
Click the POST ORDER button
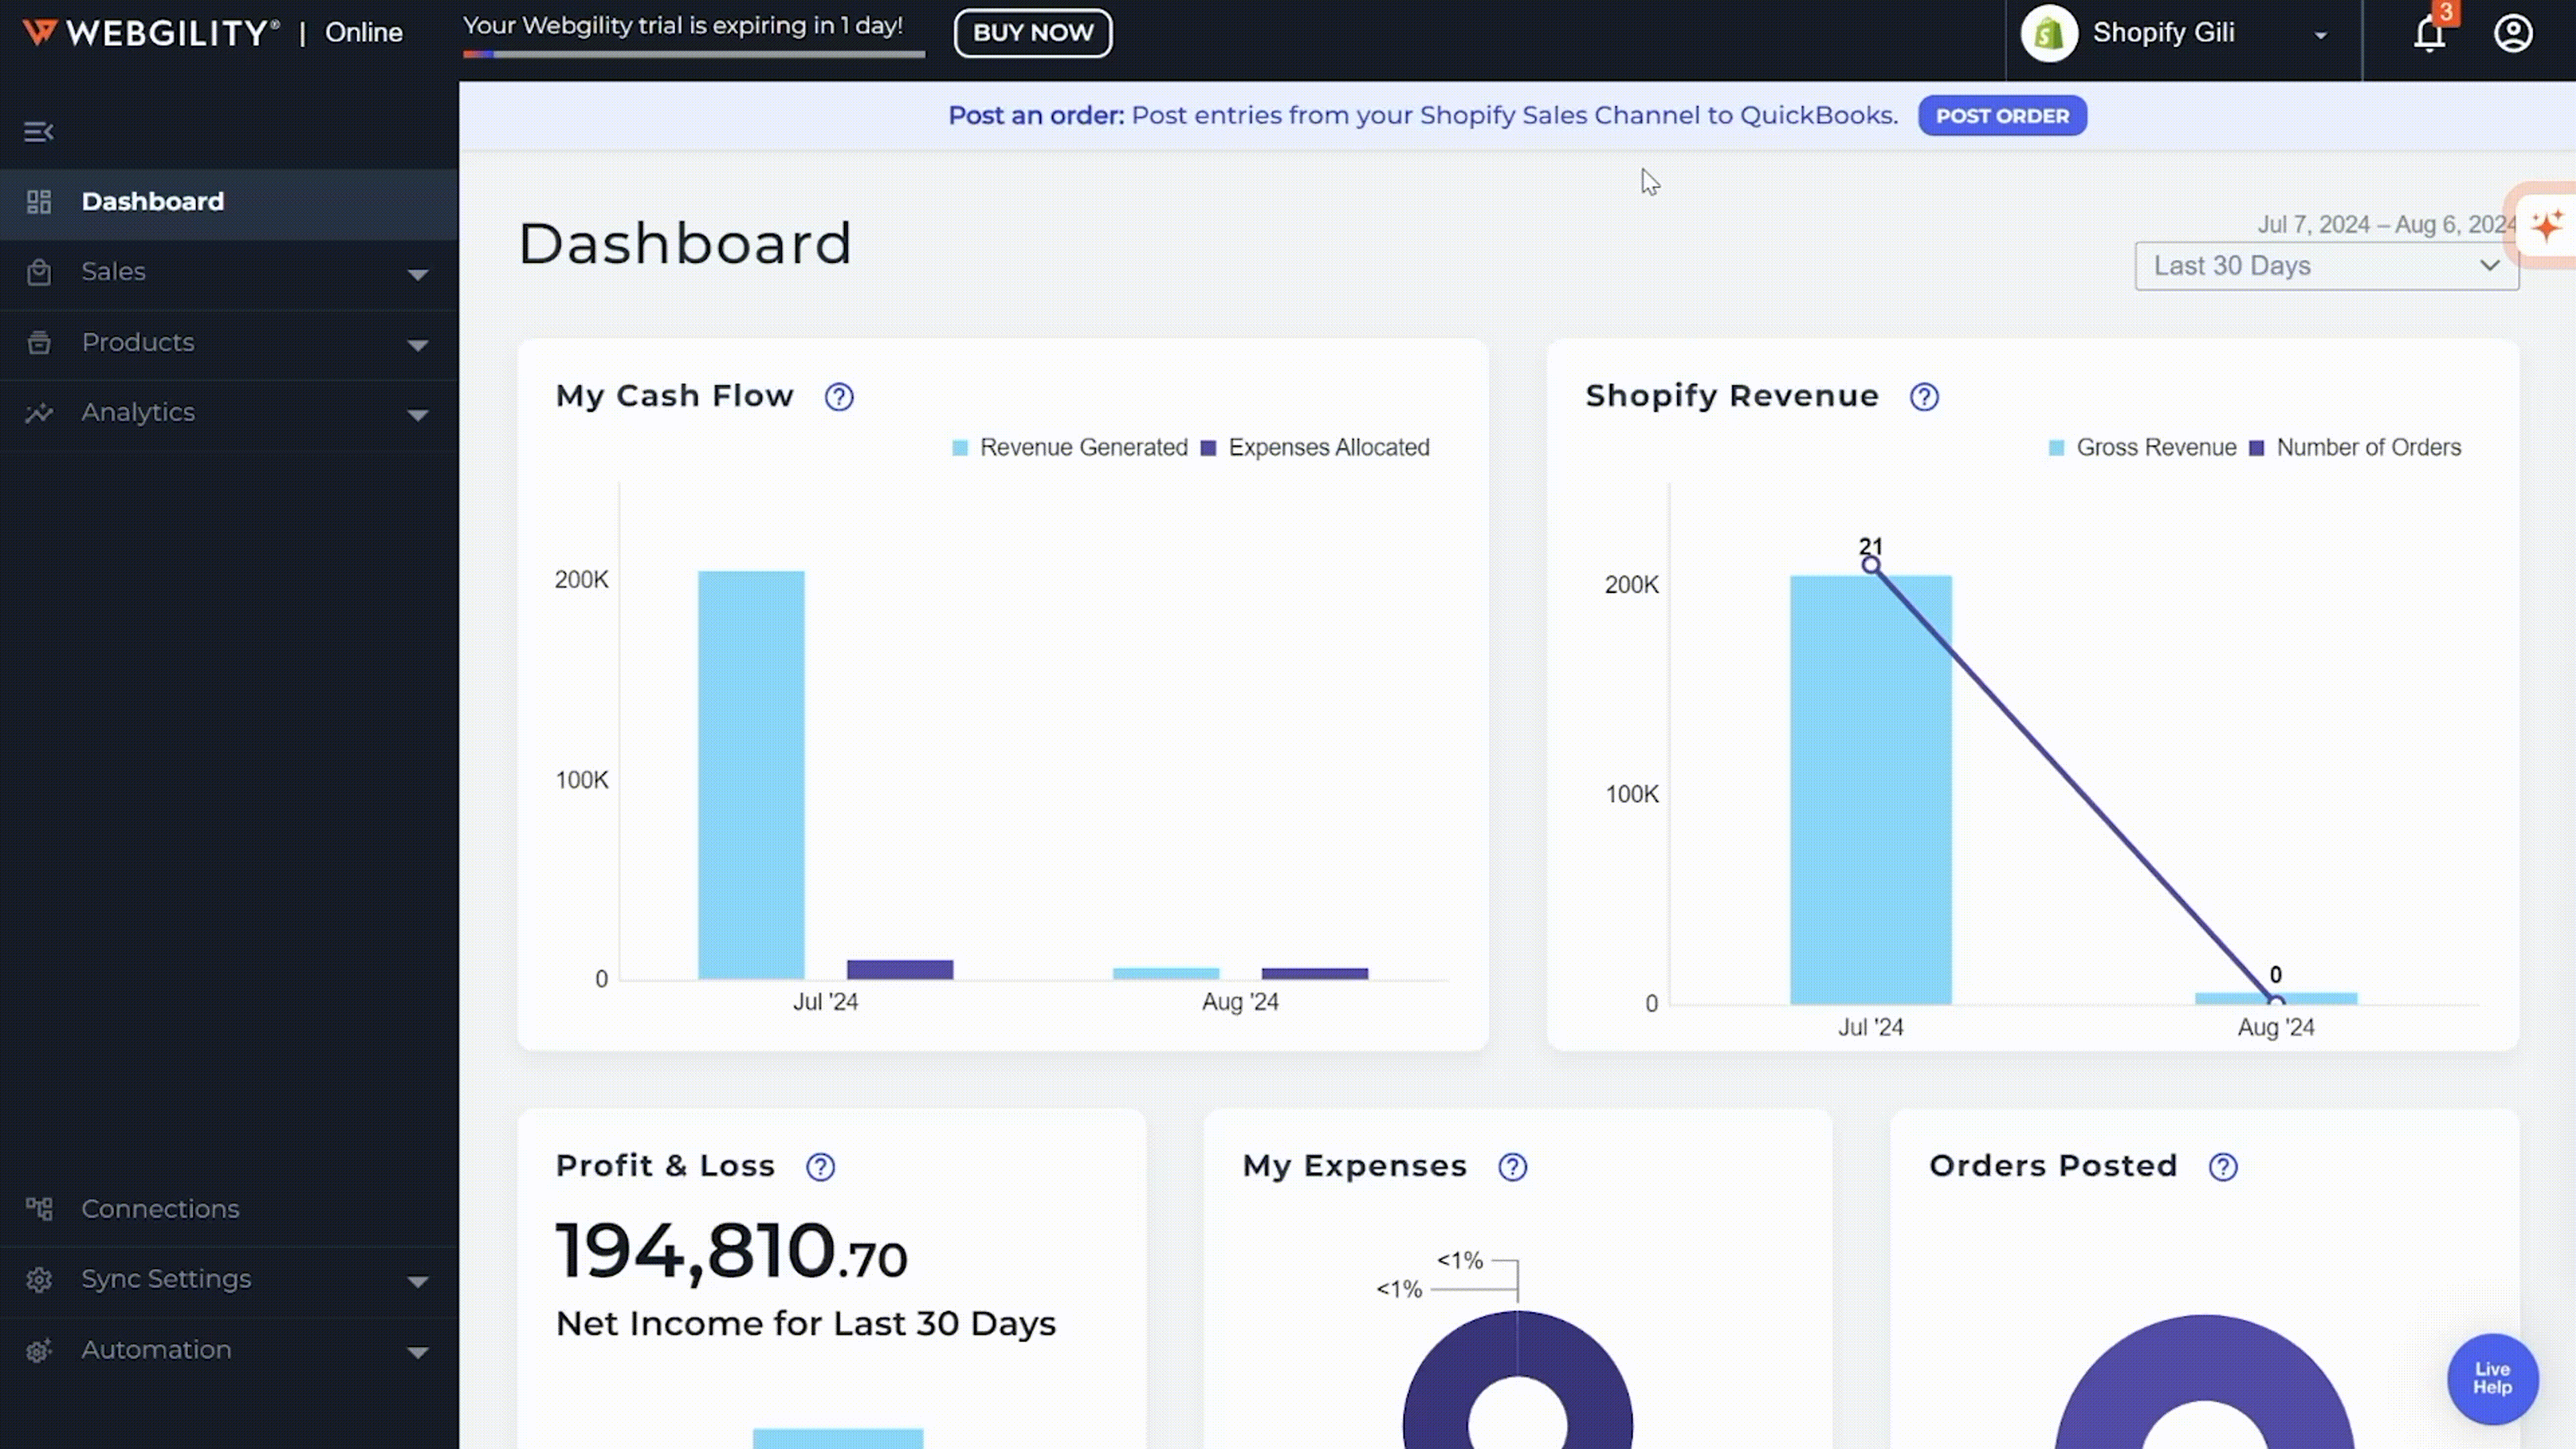pos(2001,115)
